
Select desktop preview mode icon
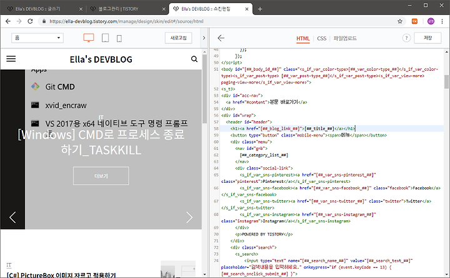click(88, 38)
